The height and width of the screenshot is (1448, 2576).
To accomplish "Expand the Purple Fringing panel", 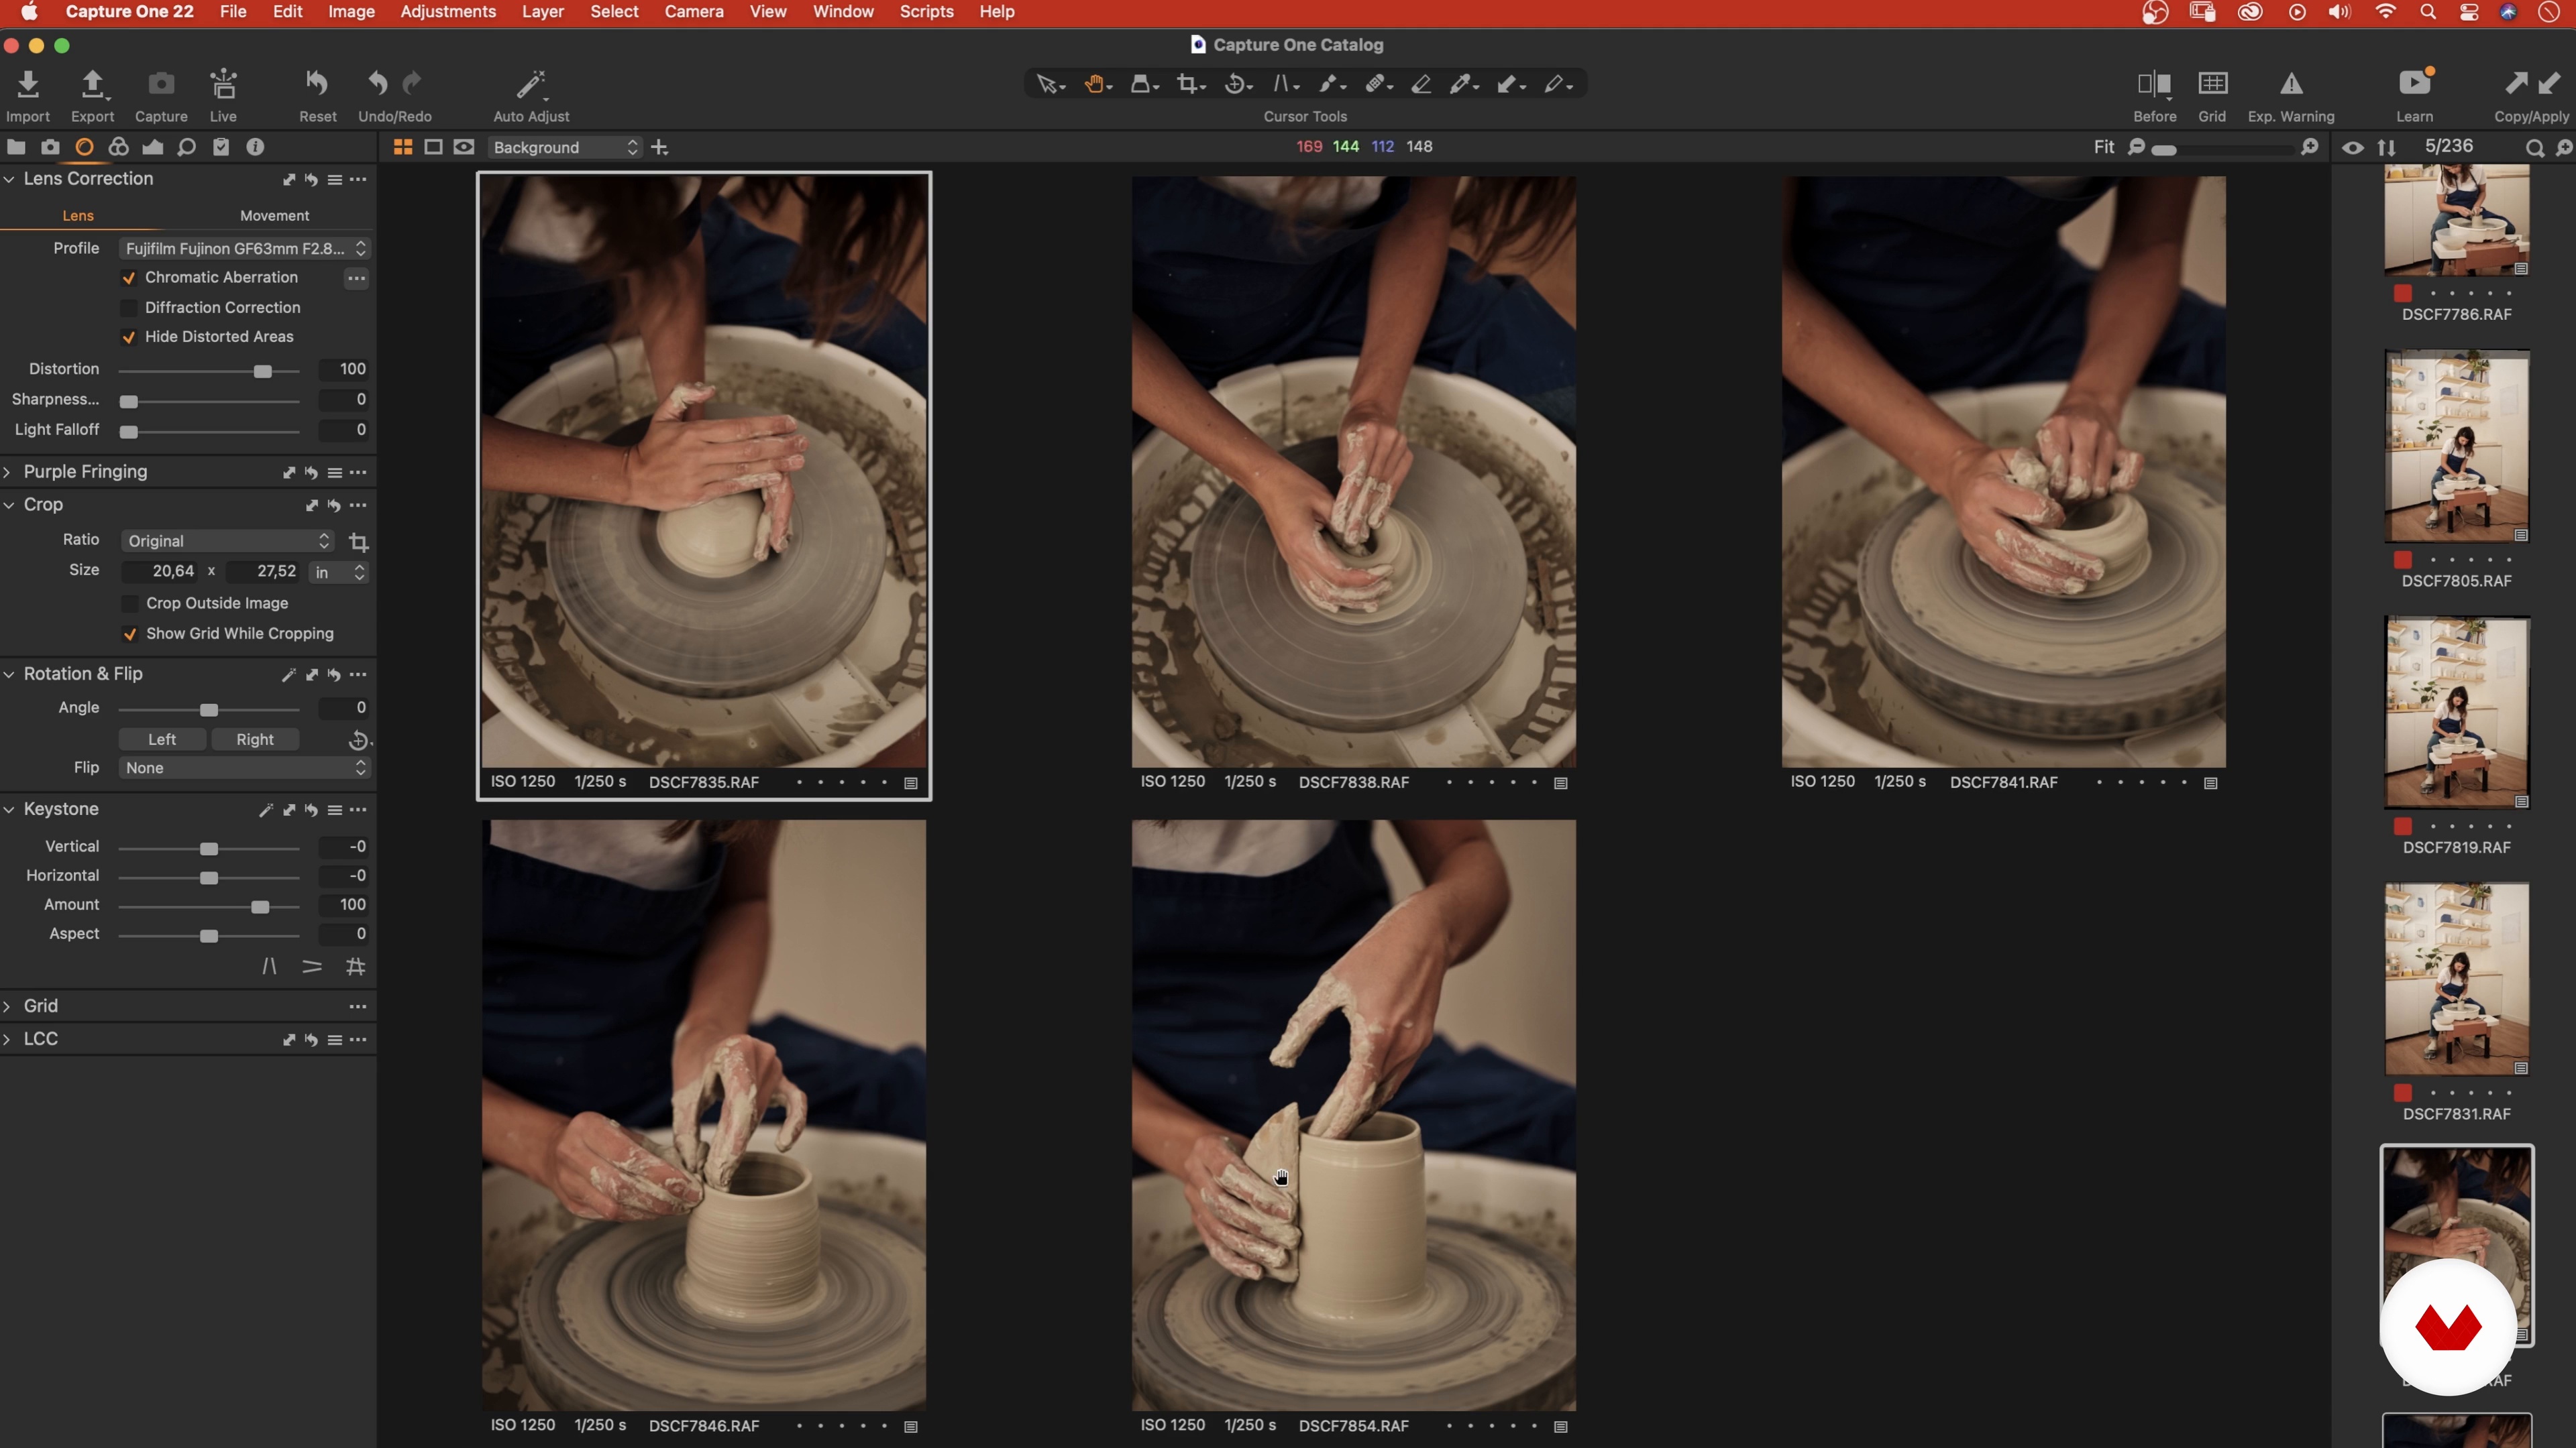I will (8, 473).
